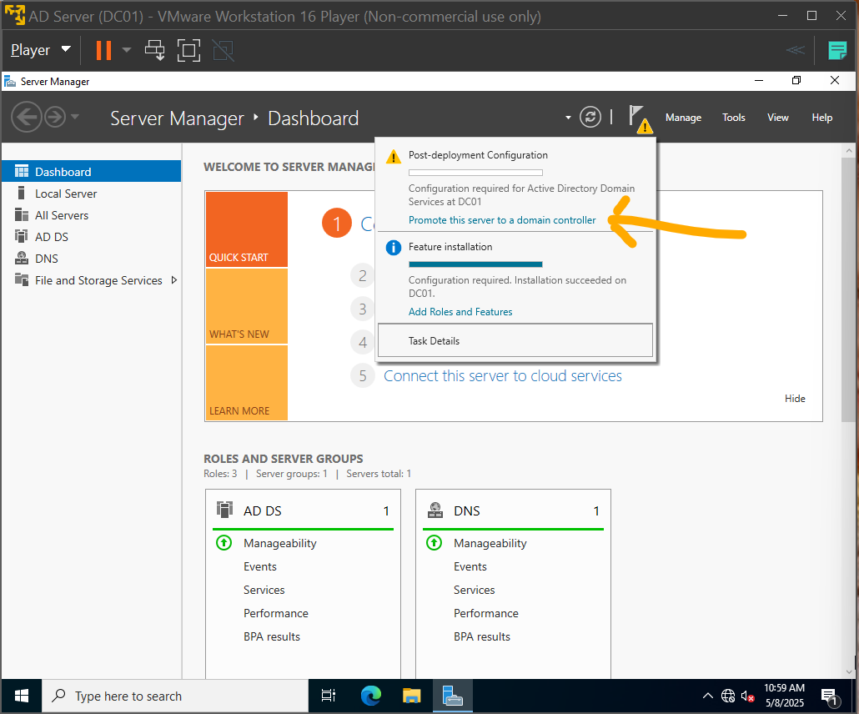Click Promote this server to a domain controller
Screen dimensions: 859x714
pos(502,219)
